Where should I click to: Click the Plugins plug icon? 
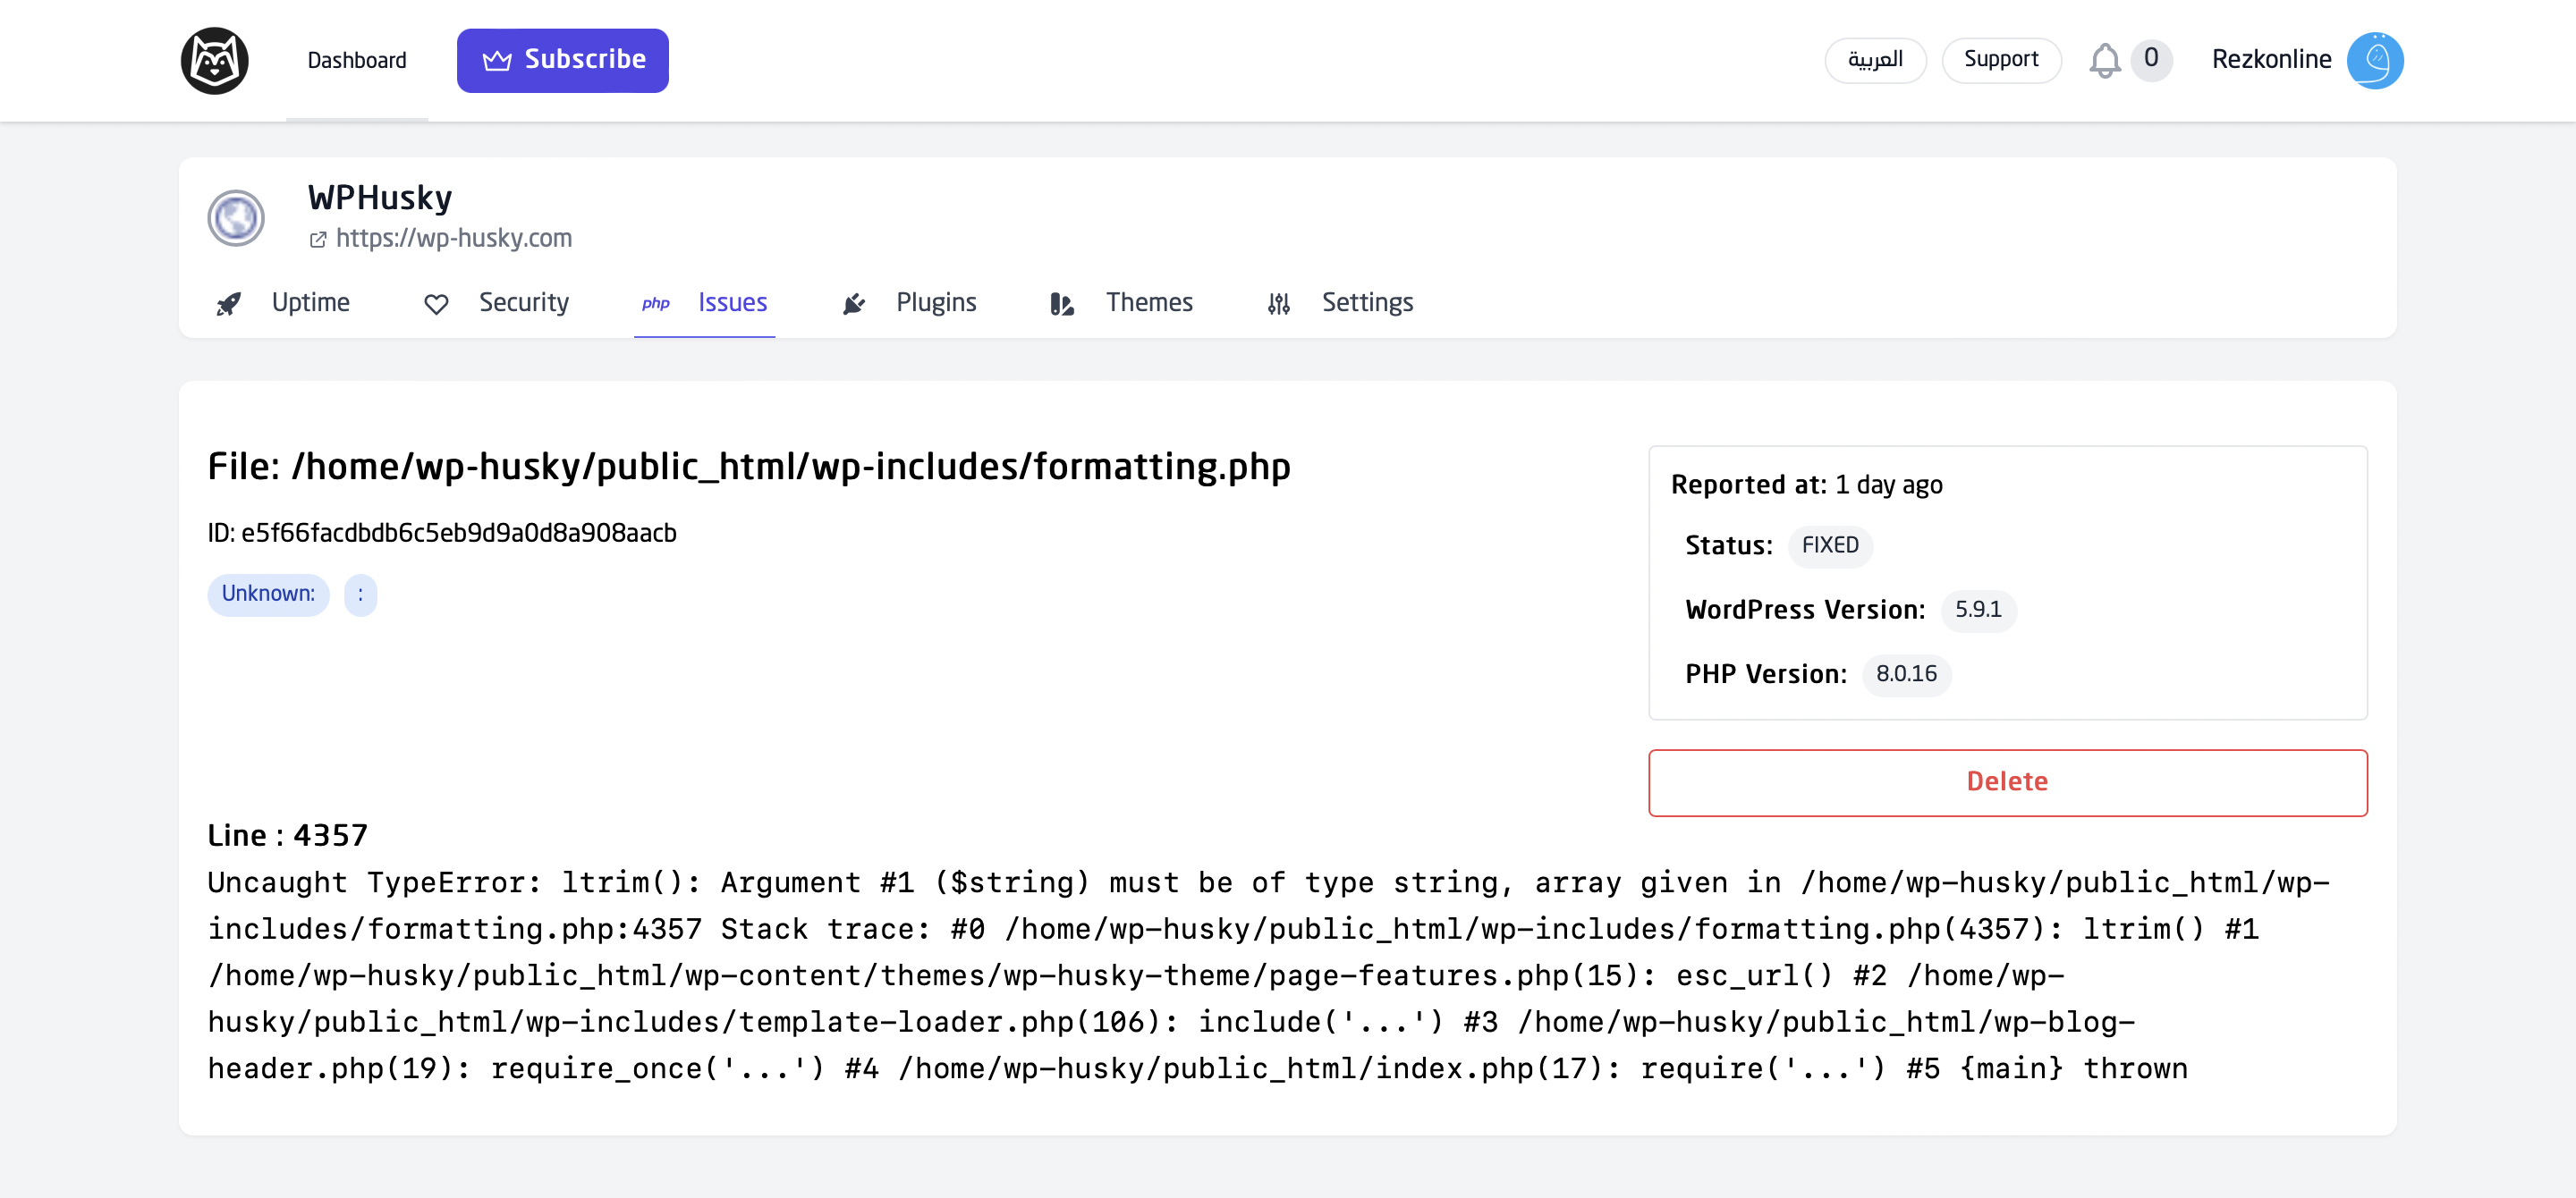(x=853, y=304)
